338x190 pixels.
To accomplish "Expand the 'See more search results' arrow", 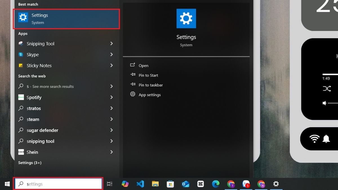I will (112, 86).
